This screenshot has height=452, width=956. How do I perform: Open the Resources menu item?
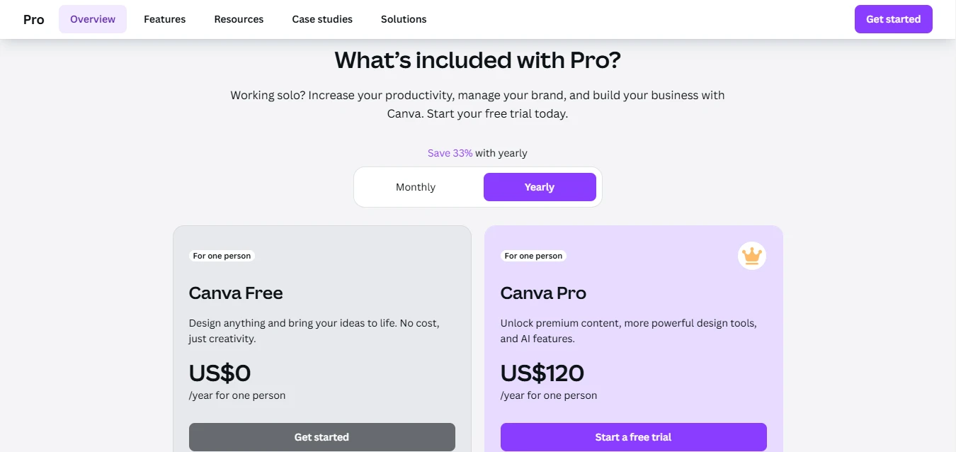coord(239,19)
